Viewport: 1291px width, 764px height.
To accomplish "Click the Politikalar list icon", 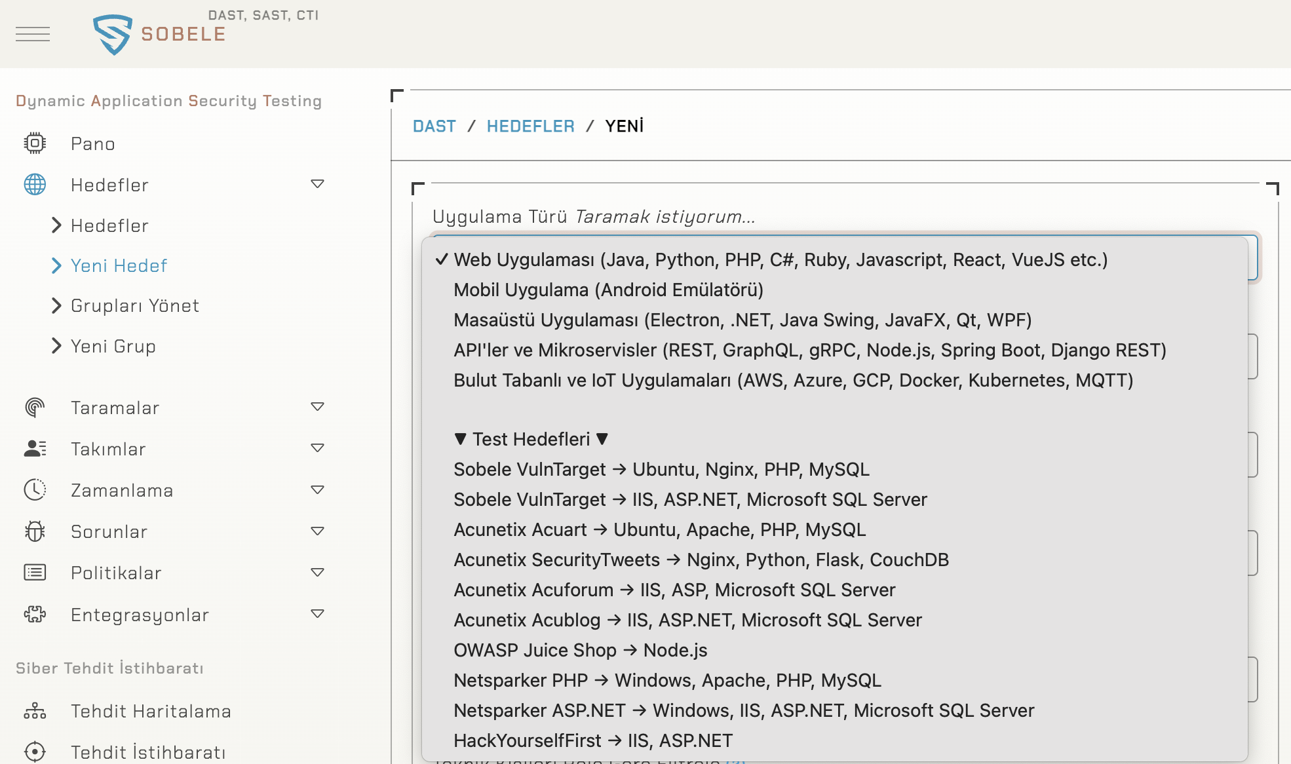I will pyautogui.click(x=35, y=573).
